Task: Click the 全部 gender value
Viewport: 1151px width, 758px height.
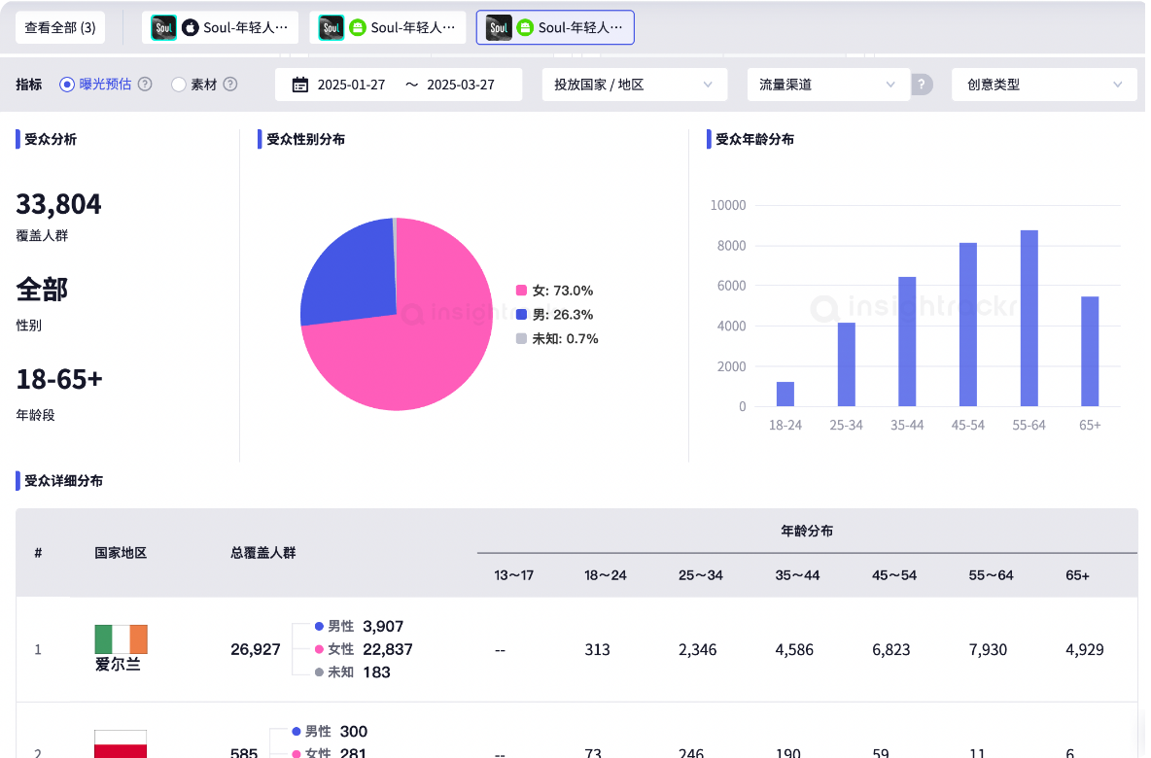Action: [x=42, y=290]
